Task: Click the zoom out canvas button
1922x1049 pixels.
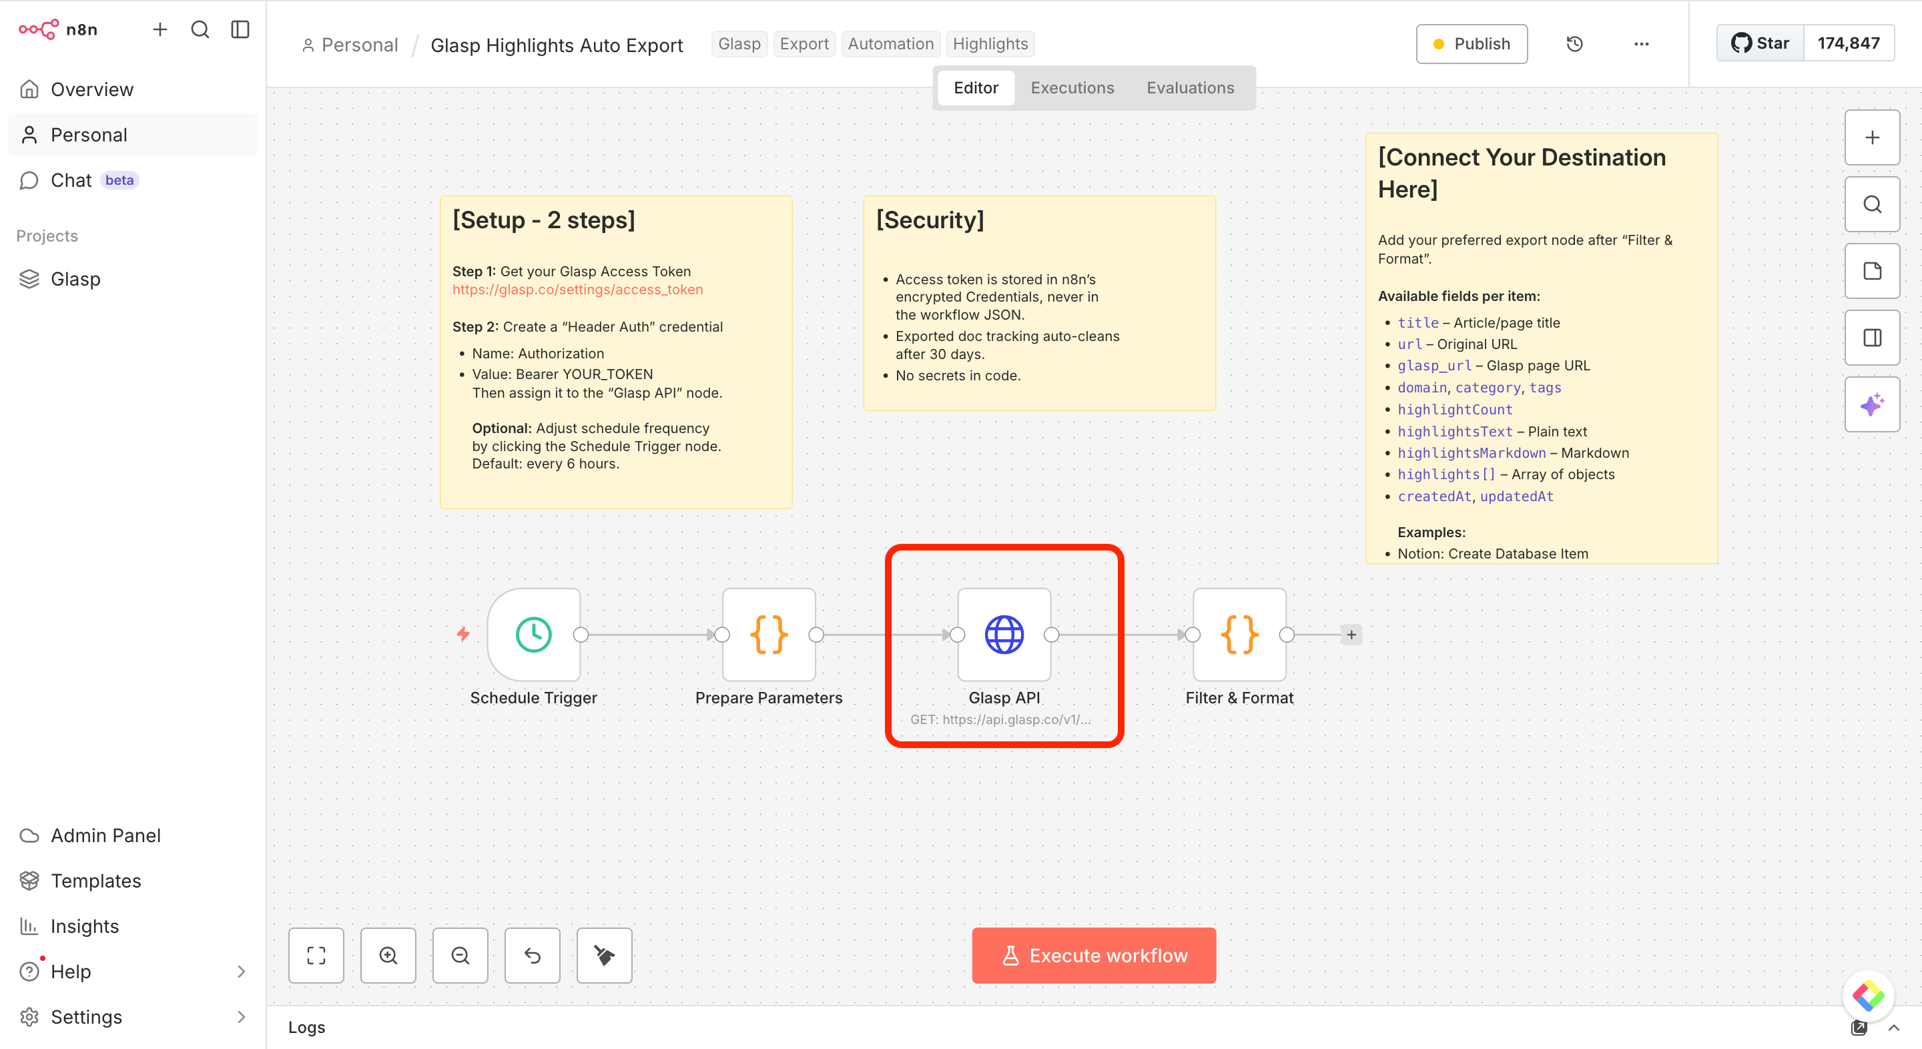Action: coord(460,955)
